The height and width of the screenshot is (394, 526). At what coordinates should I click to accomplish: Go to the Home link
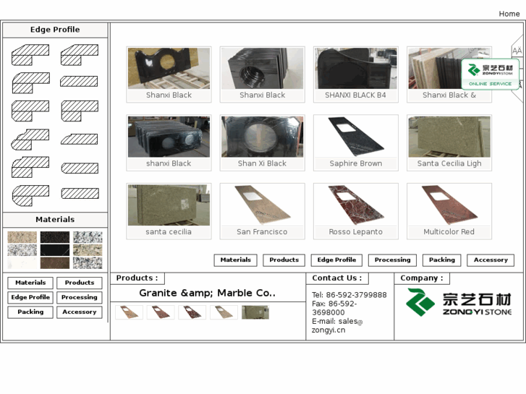(509, 14)
